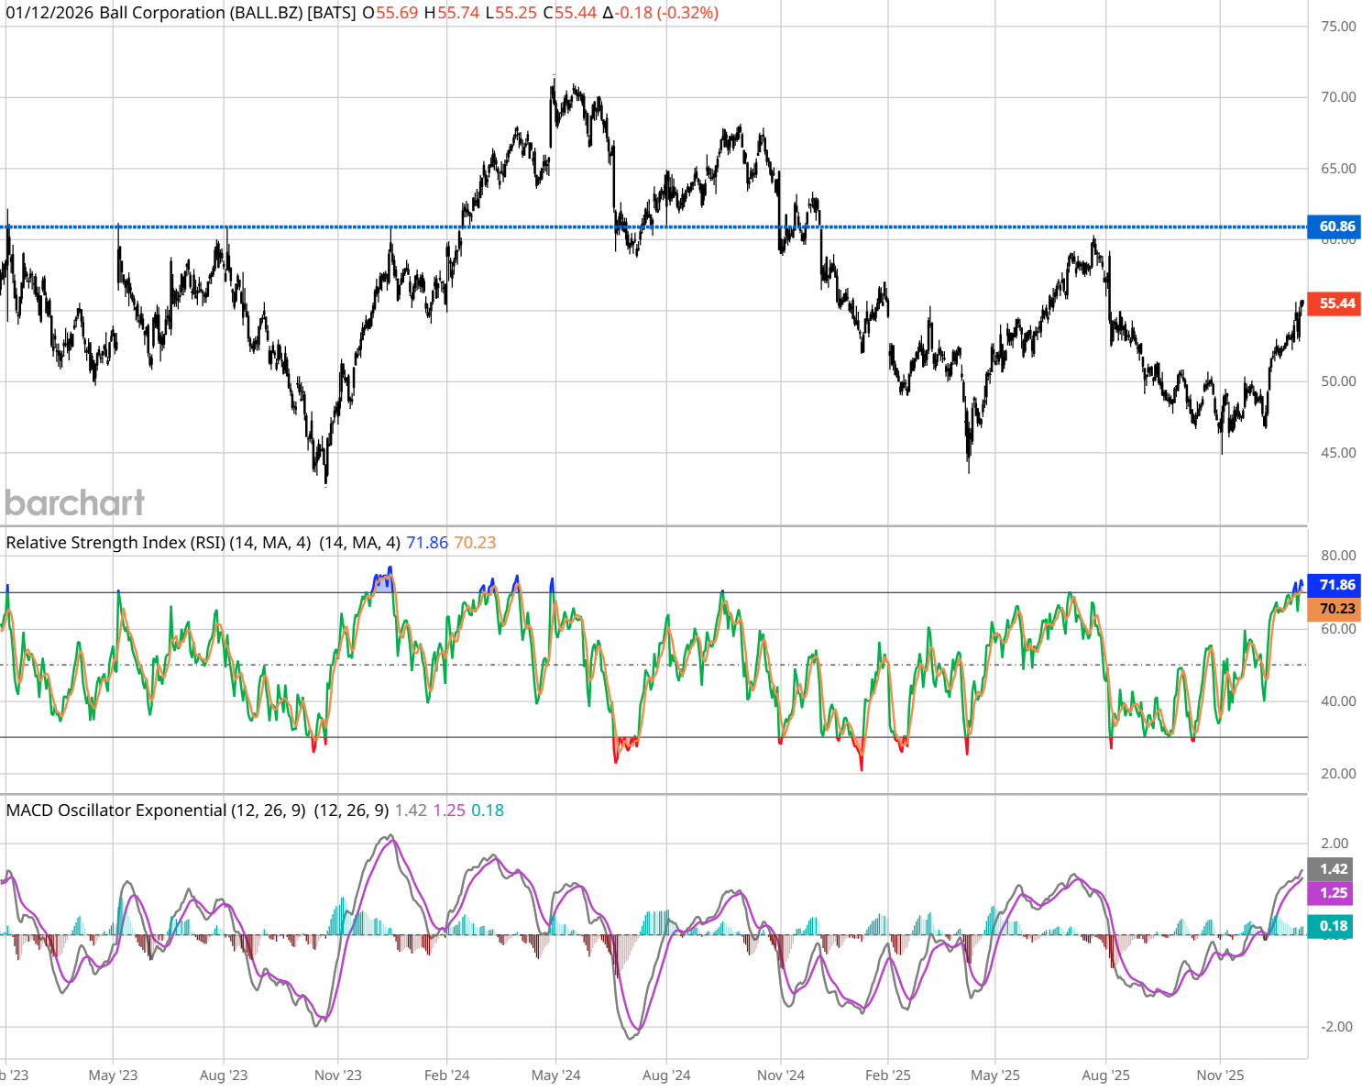Click the red 55.44 last price badge
Image resolution: width=1362 pixels, height=1092 pixels.
tap(1335, 303)
